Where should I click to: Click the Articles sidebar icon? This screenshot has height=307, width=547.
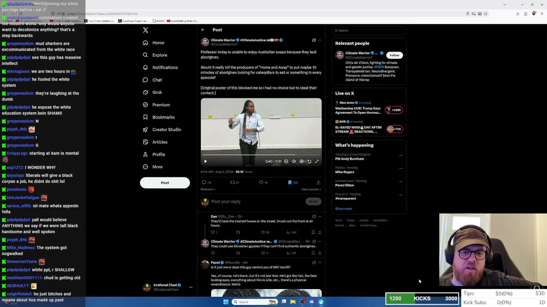(145, 142)
